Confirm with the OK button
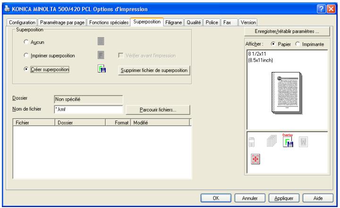The image size is (340, 208). 216,198
